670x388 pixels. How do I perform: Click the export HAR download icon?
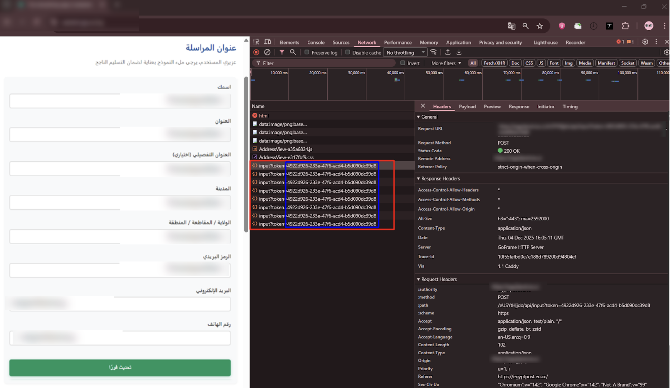click(459, 52)
